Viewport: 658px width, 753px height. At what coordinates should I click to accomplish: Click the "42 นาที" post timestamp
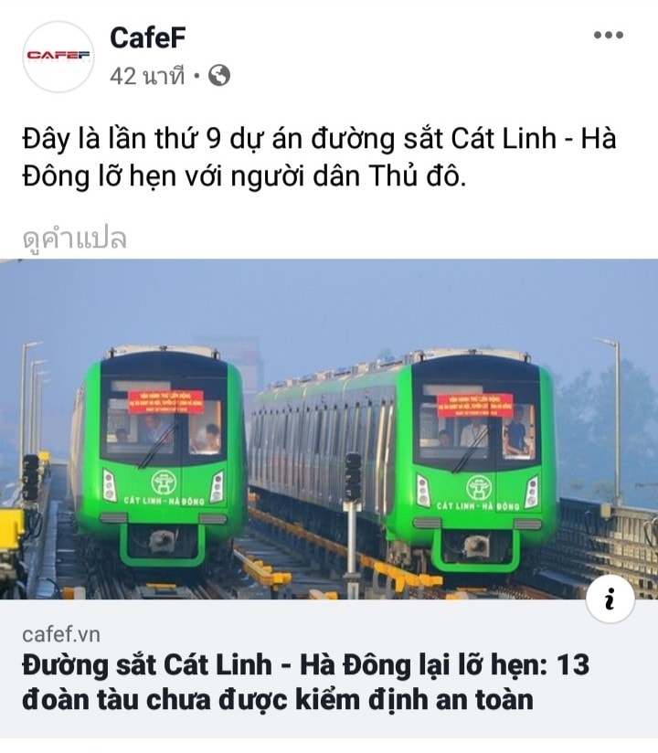tap(147, 76)
